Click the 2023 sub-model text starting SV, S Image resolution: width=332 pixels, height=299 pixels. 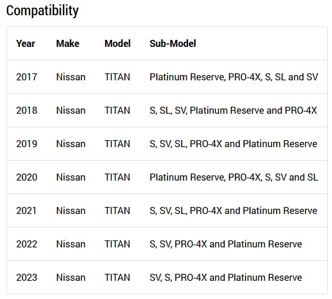(x=226, y=277)
